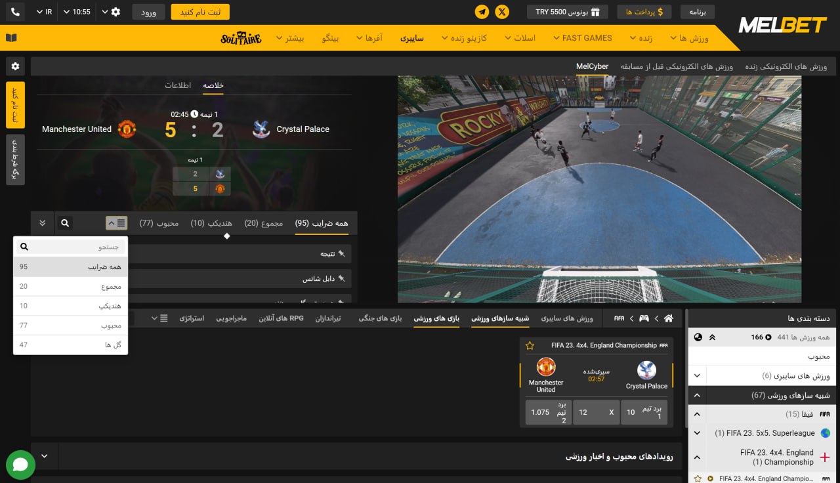The image size is (840, 483).
Task: Pin the نتیجه market
Action: pos(341,253)
